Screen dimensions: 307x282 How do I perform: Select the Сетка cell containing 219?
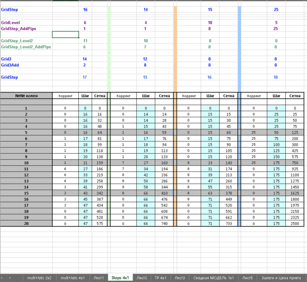pos(100,175)
